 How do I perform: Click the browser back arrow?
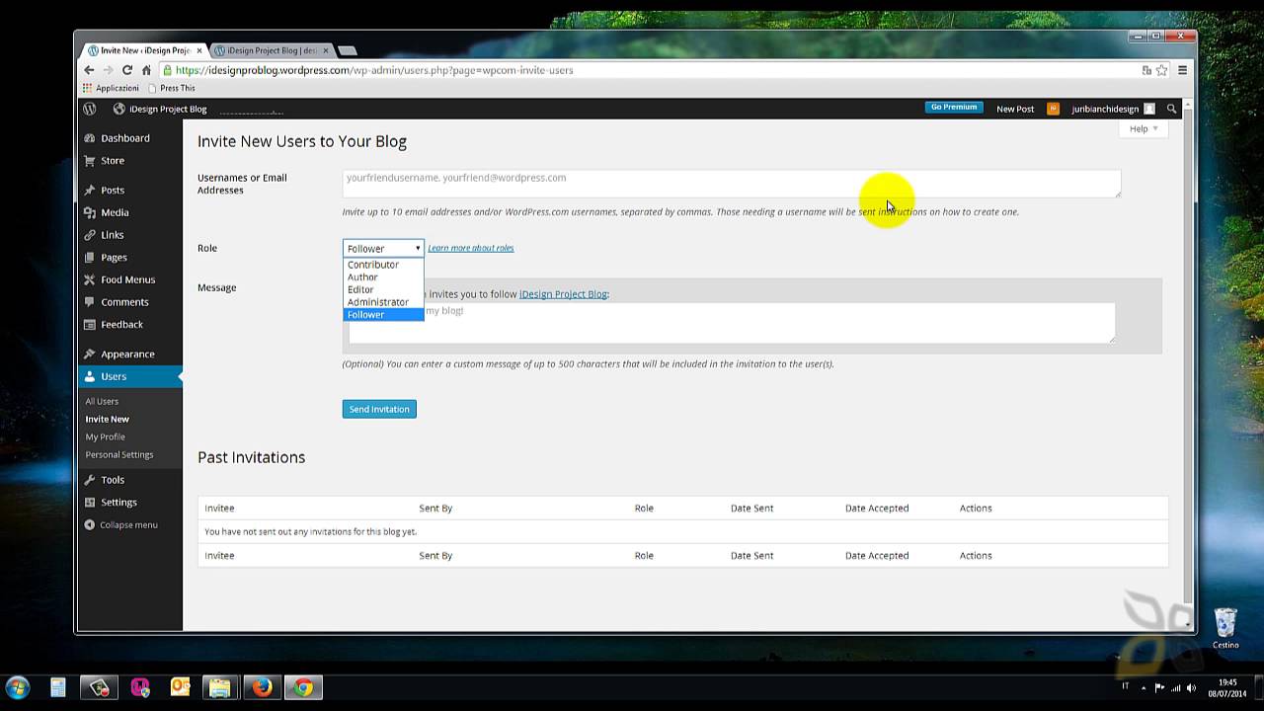pos(89,70)
